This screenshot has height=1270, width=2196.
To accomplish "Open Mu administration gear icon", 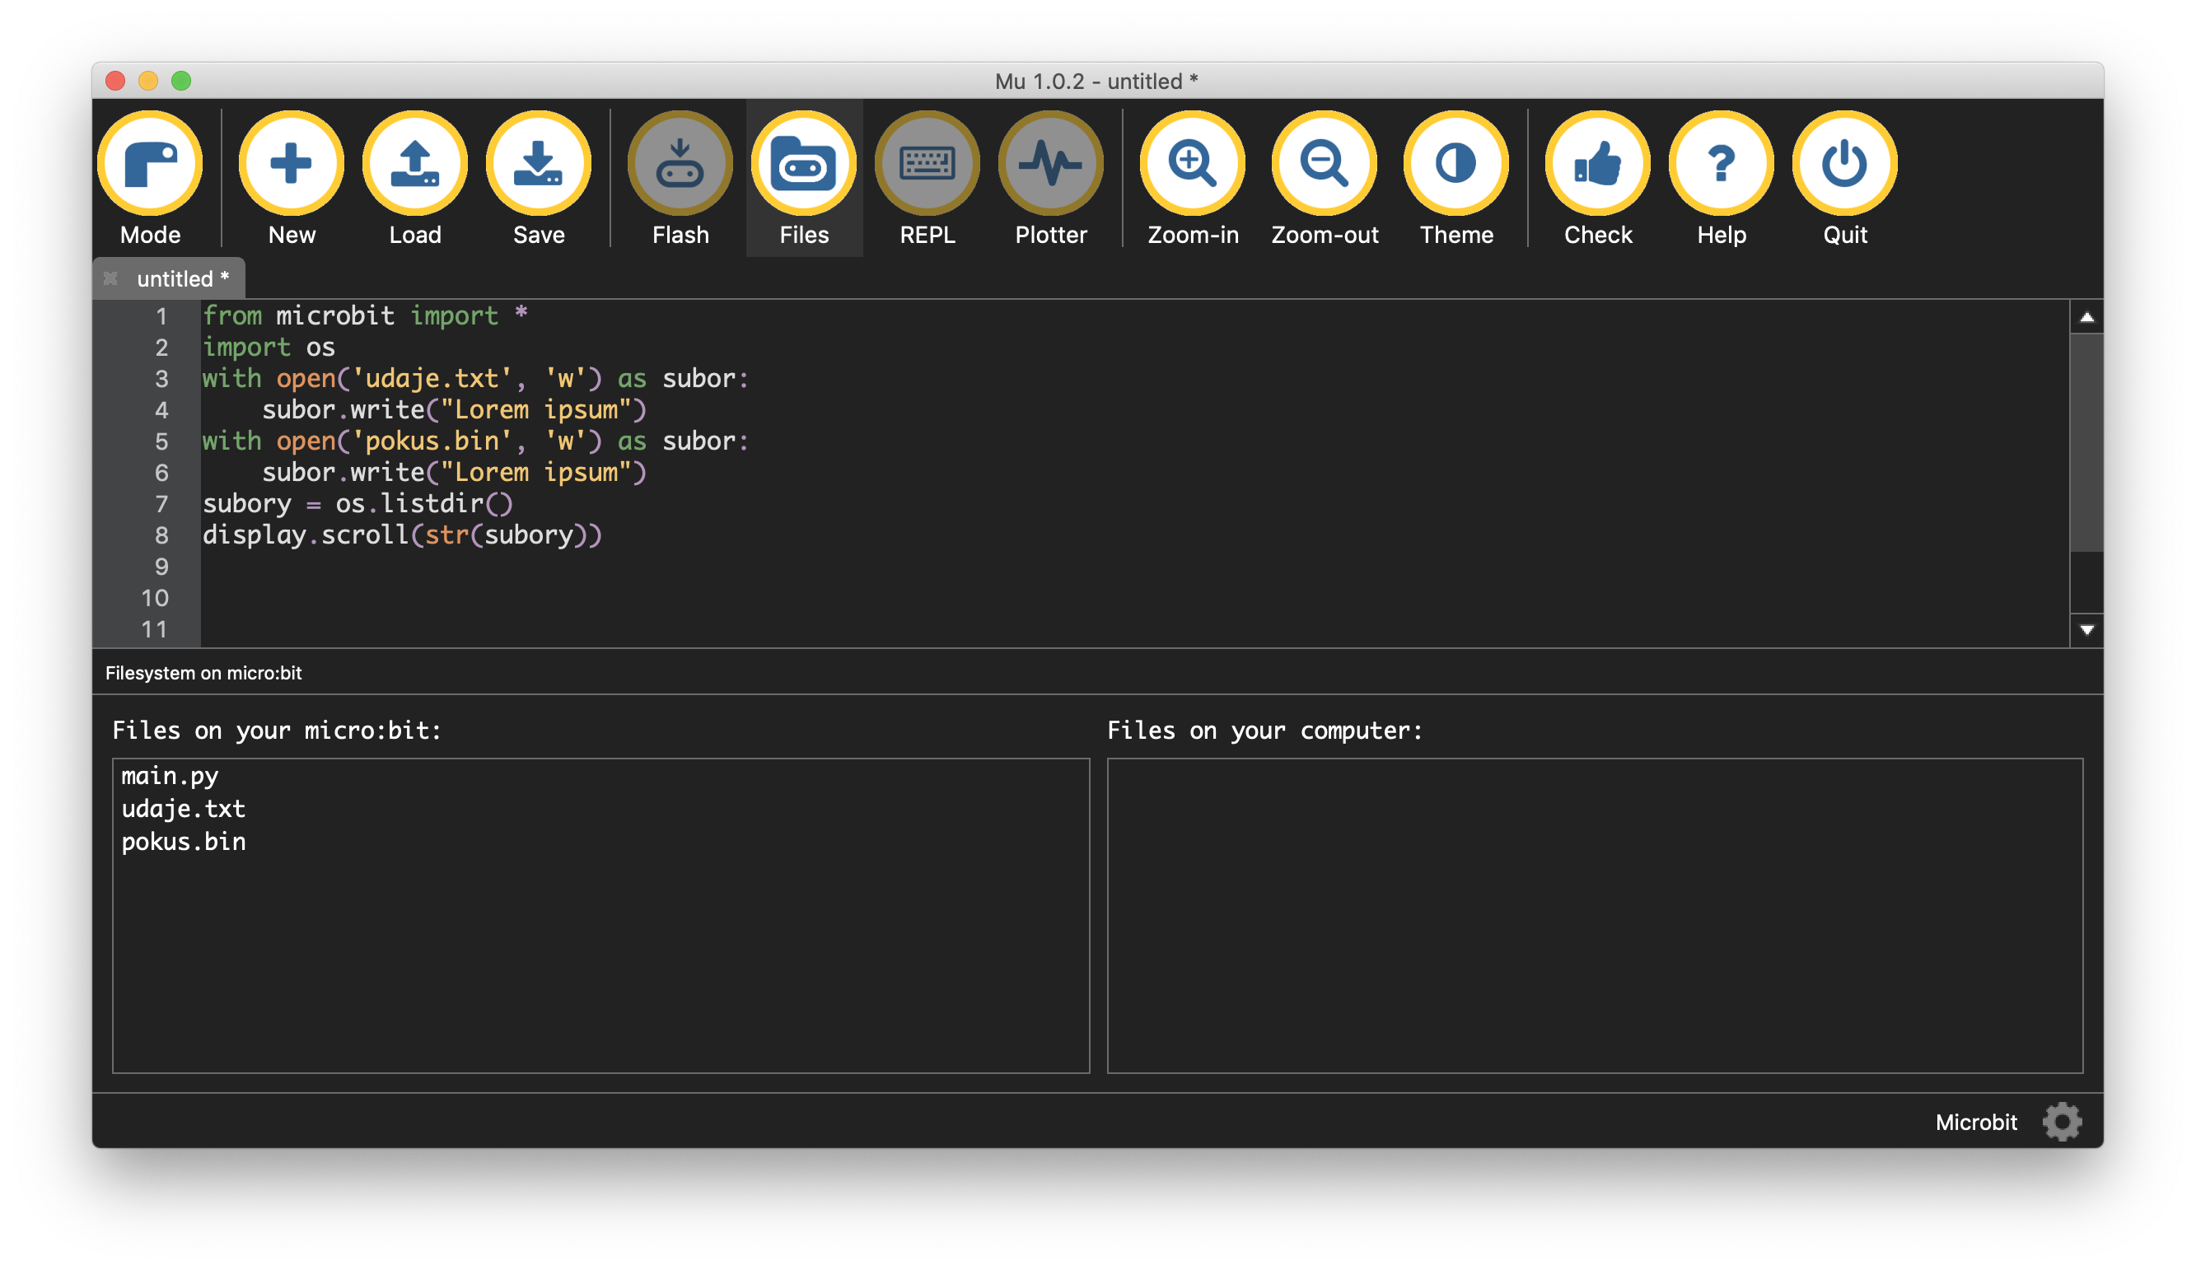I will (x=2062, y=1122).
